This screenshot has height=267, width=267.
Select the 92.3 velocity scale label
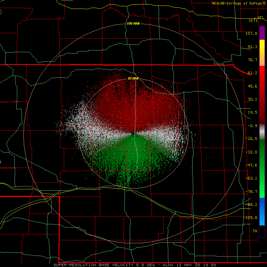pos(252,47)
